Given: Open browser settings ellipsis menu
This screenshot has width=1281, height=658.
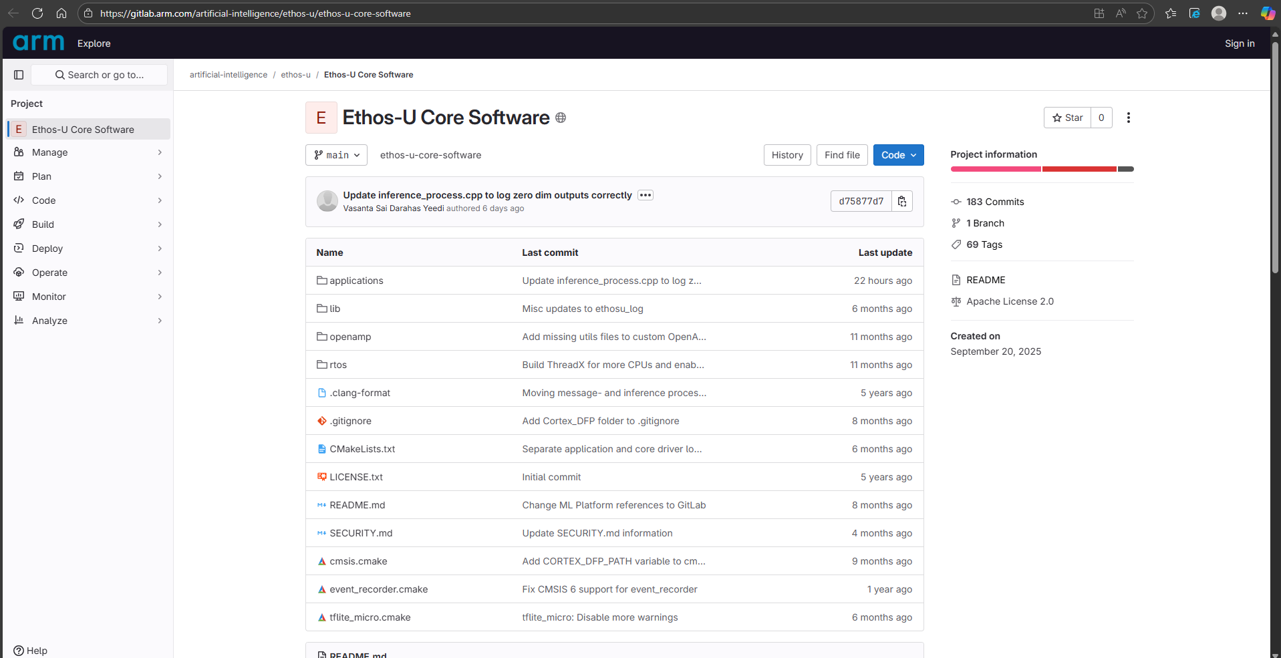Looking at the screenshot, I should [x=1243, y=13].
